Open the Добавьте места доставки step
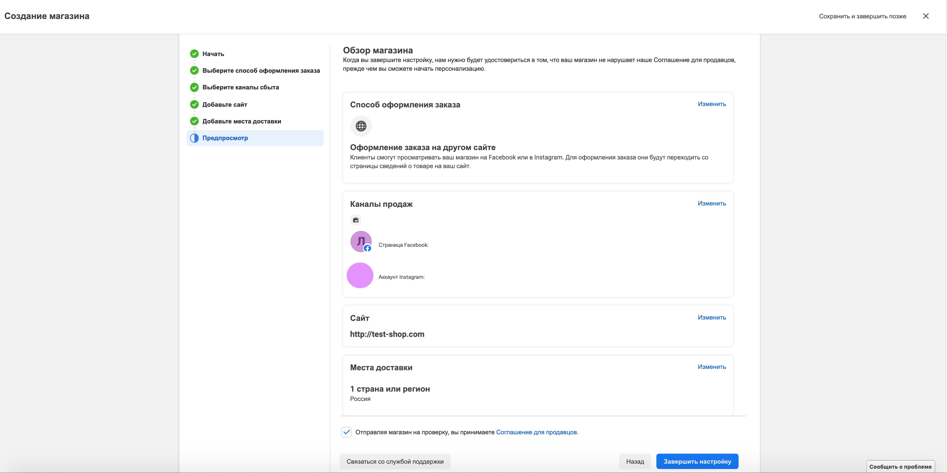 [x=242, y=121]
